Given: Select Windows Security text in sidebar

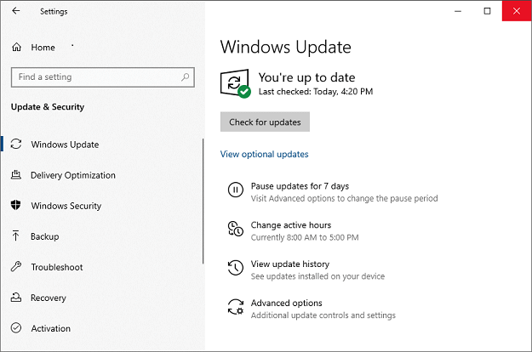Looking at the screenshot, I should (x=66, y=206).
